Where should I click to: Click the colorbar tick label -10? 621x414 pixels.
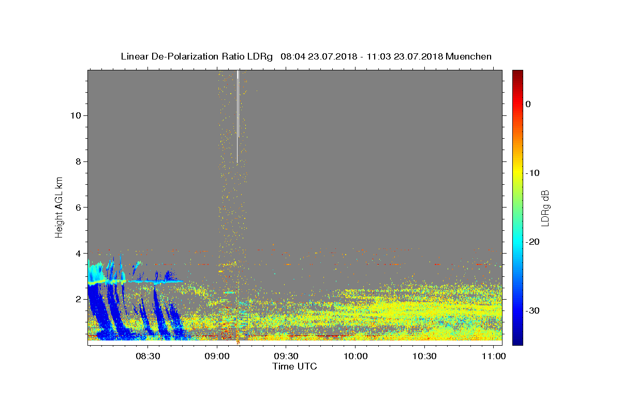coord(533,173)
